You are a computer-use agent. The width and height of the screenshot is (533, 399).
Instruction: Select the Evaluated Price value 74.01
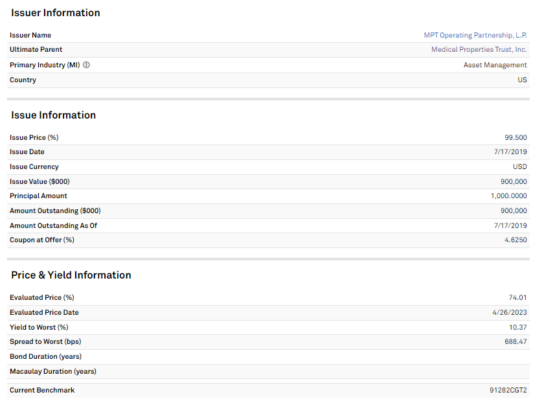coord(517,298)
